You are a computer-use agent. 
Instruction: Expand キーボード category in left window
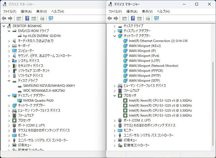pos(9,46)
